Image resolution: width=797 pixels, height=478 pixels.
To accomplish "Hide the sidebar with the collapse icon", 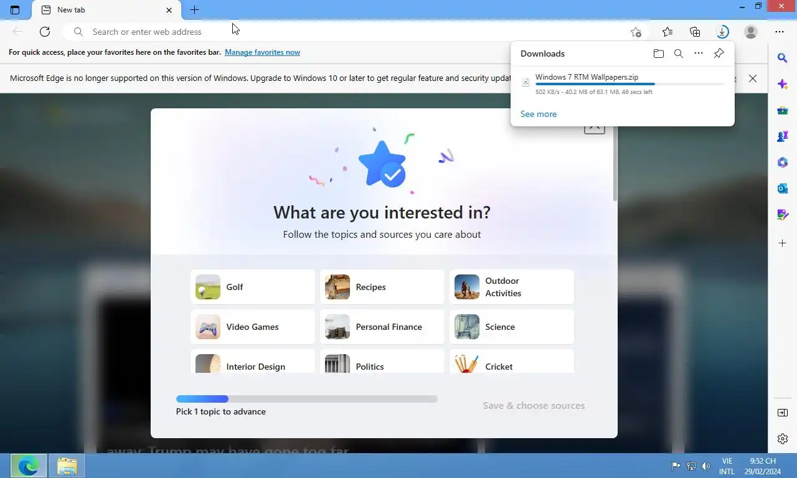I will [783, 413].
